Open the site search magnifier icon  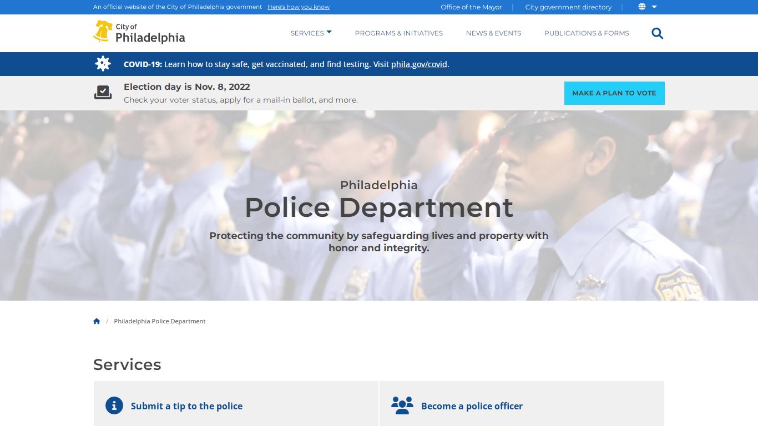point(658,33)
